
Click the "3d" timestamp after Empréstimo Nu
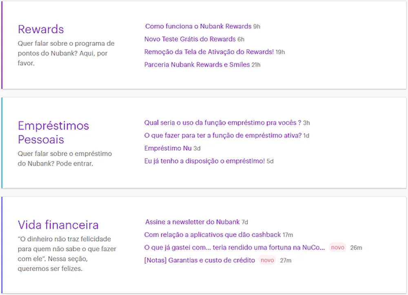[x=197, y=149]
